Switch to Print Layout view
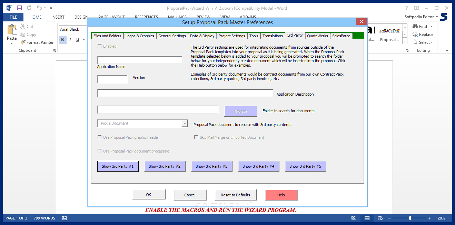The width and height of the screenshot is (455, 225). click(x=367, y=218)
